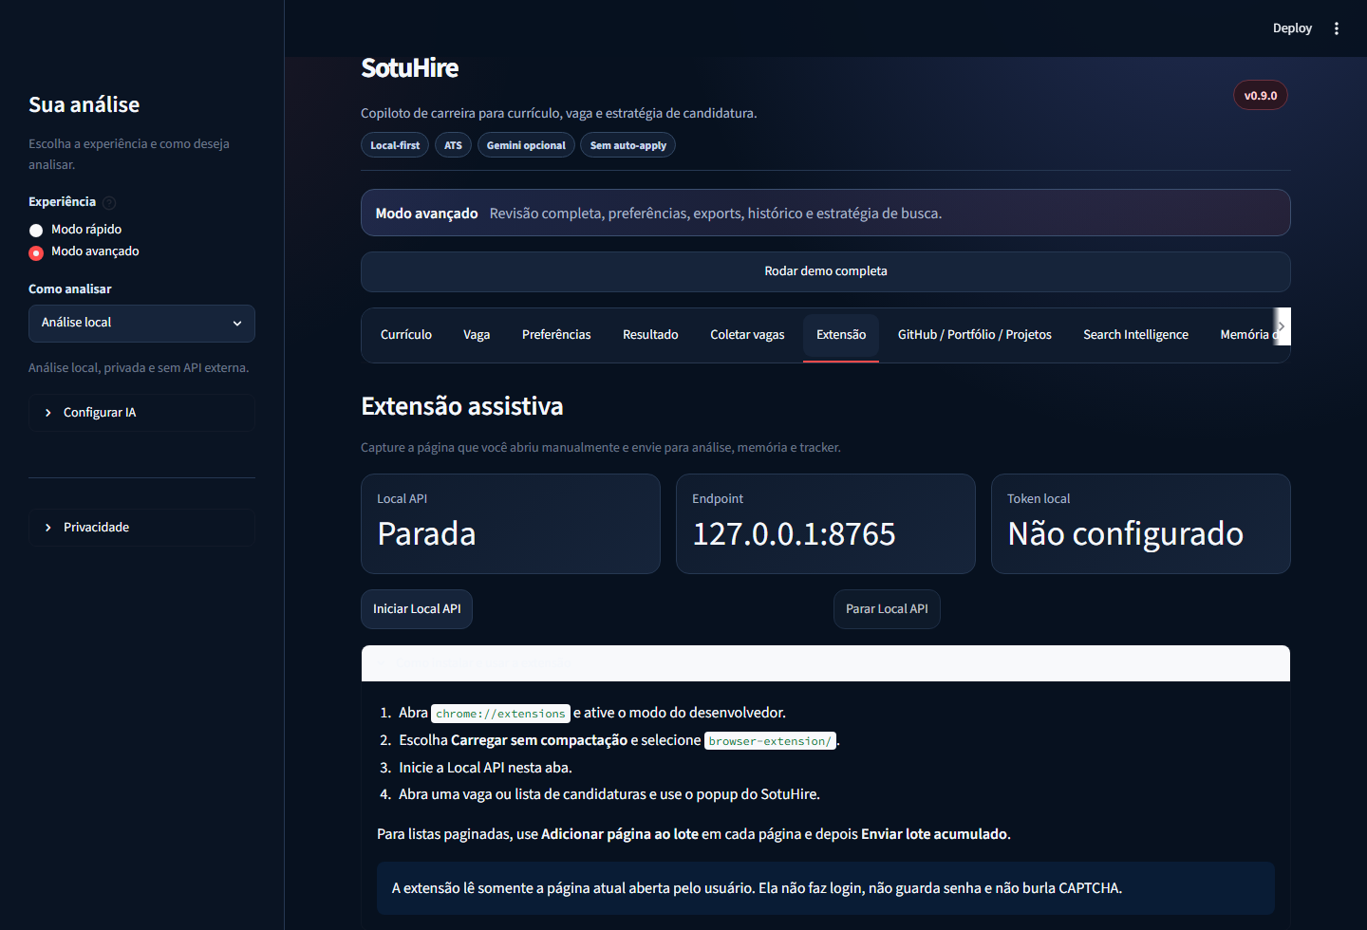
Task: Click the chevron beside Privacidade
Action: (x=48, y=528)
